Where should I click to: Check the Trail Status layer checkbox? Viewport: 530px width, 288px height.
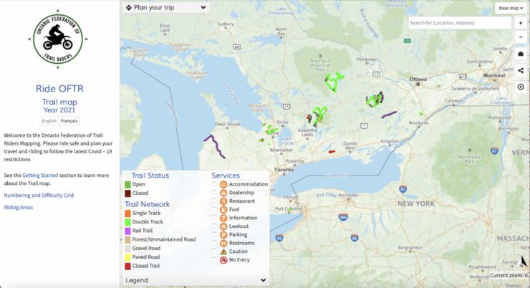click(127, 176)
